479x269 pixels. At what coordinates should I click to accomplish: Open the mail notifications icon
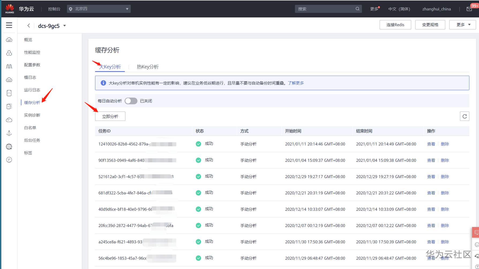469,9
